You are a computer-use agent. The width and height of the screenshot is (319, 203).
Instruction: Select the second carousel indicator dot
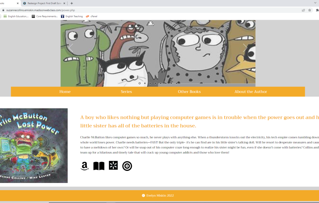(x=145, y=83)
